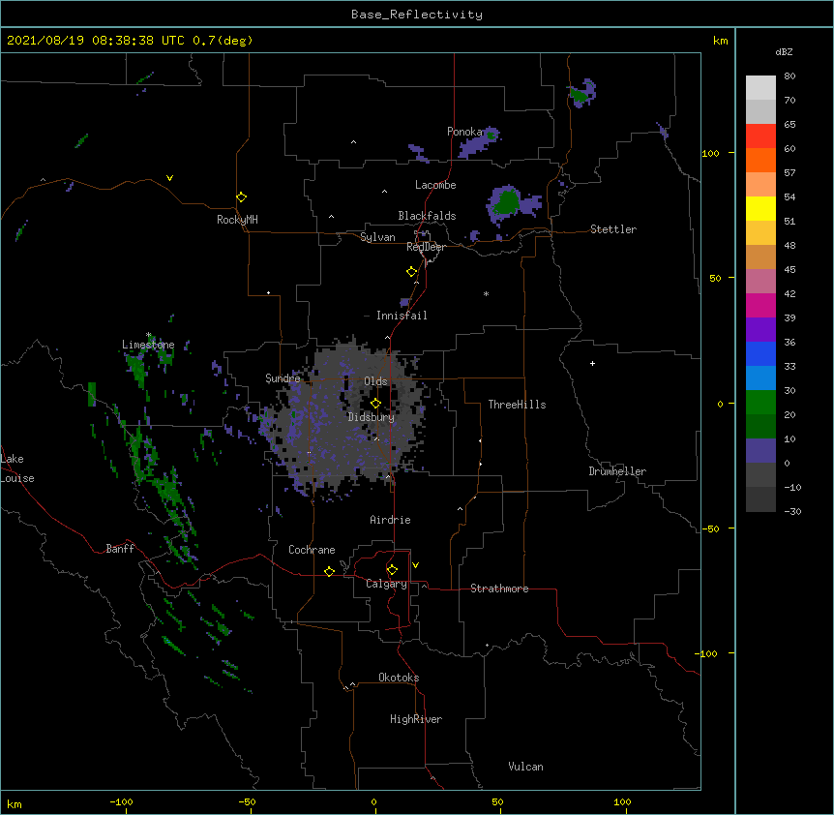Click the Didsbury label
The height and width of the screenshot is (815, 834).
(371, 417)
